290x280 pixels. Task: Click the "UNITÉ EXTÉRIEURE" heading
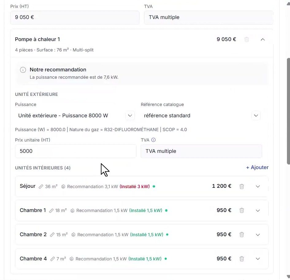(x=36, y=94)
